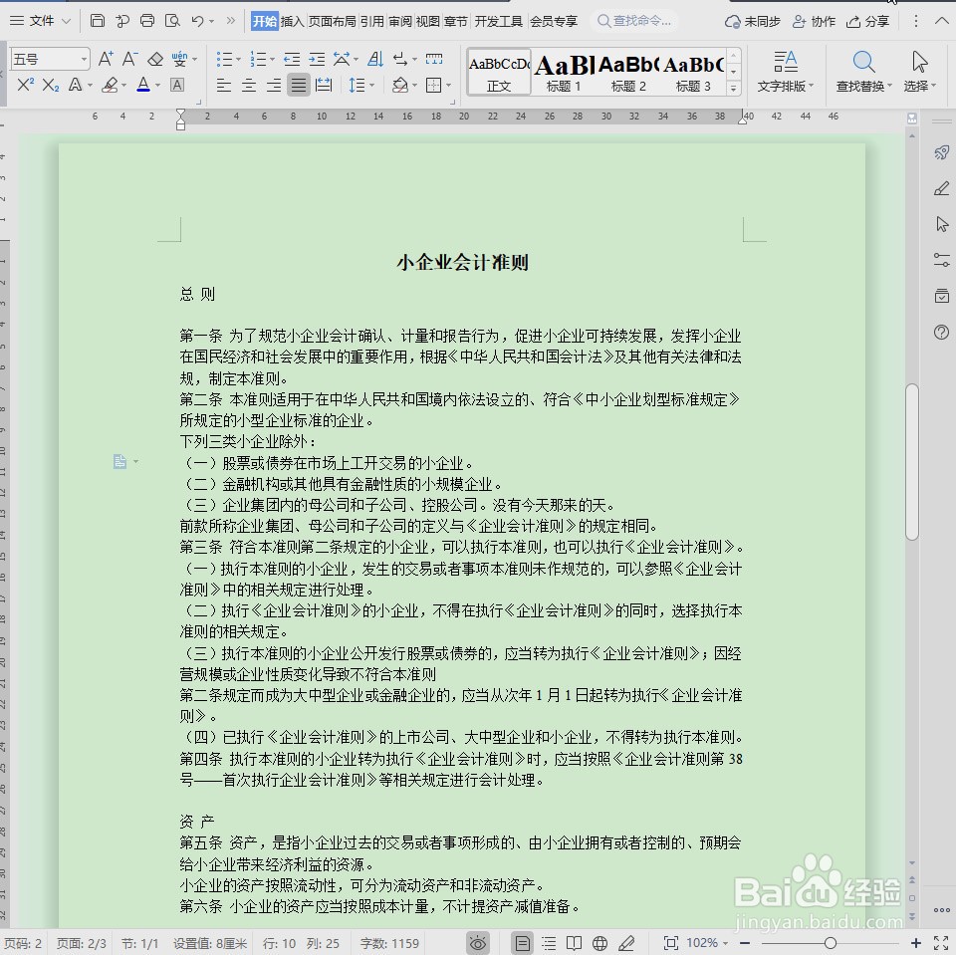956x955 pixels.
Task: Click 分享 share button
Action: (x=867, y=21)
